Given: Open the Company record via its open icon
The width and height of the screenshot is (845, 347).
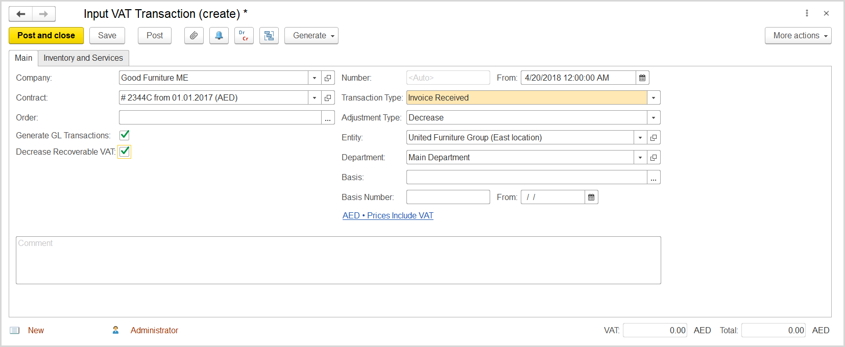Looking at the screenshot, I should [328, 78].
